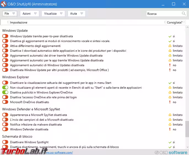
Task: Select the Windows Defender e Microsoft SpyNet heading
Action: point(31,109)
